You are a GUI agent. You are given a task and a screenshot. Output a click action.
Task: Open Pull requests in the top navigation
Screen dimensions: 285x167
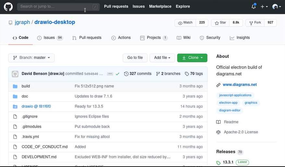[116, 6]
